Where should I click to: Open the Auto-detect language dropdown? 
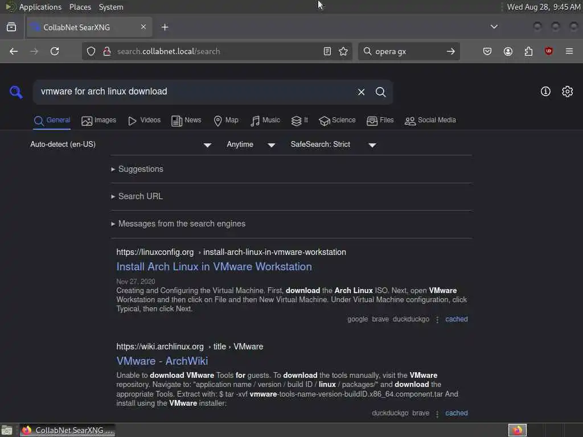point(121,145)
